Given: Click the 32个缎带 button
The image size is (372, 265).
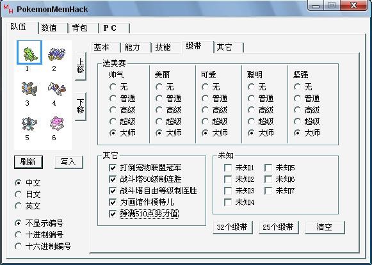Looking at the screenshot, I should (x=232, y=227).
